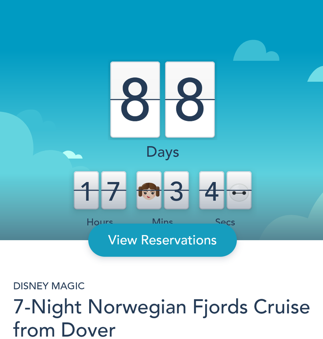This screenshot has width=323, height=339.
Task: Click the seconds tile showing 4
Action: (211, 190)
